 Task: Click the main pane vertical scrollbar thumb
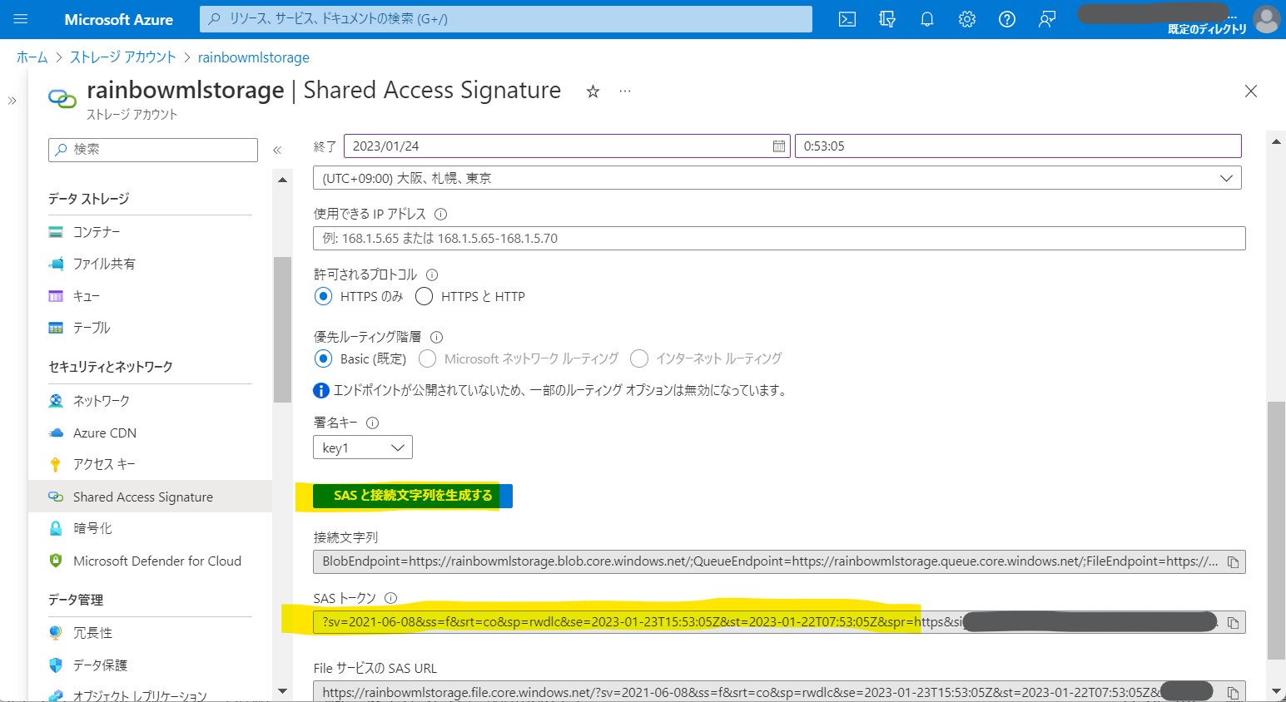(1276, 531)
